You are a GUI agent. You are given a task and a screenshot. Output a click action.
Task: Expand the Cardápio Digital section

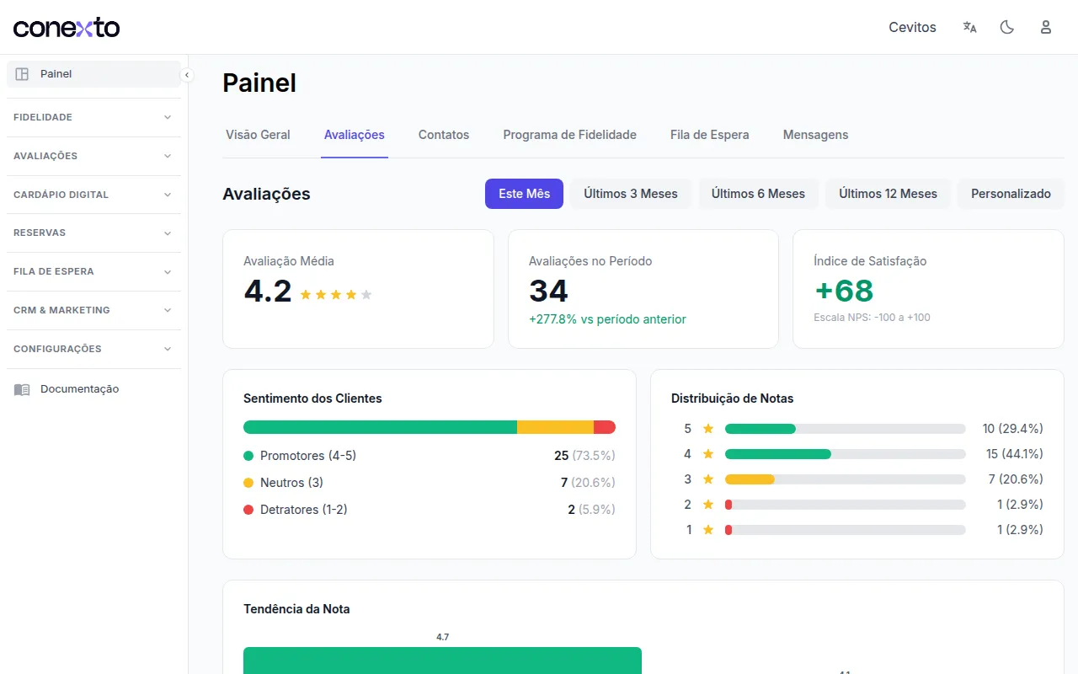[93, 195]
